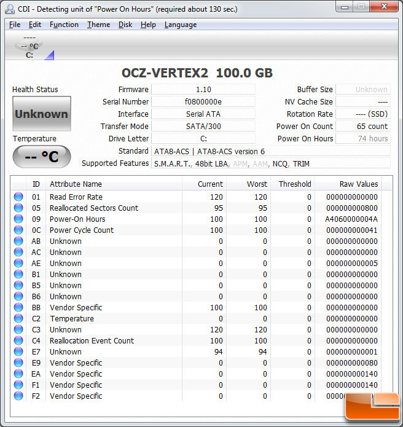Select raw value 000000000080 in E9 row
Image resolution: width=403 pixels, height=427 pixels.
(x=352, y=362)
